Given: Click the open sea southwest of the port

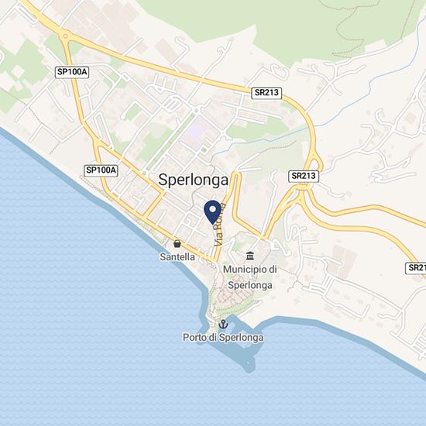Looking at the screenshot, I should coord(95,326).
